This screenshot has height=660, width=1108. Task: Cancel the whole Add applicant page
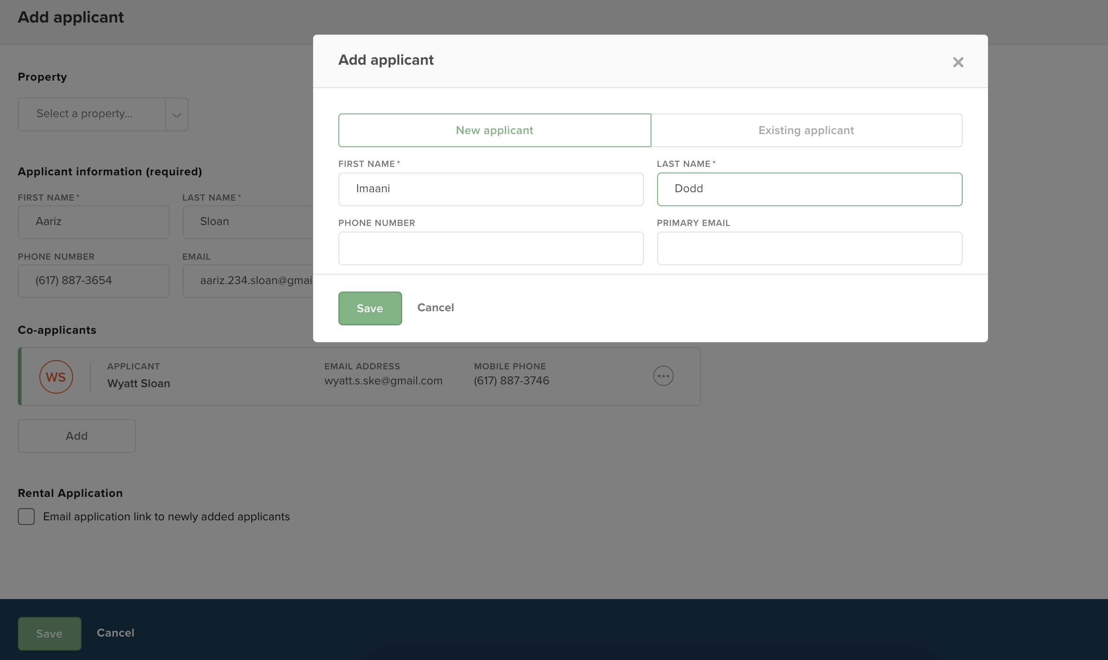click(115, 633)
